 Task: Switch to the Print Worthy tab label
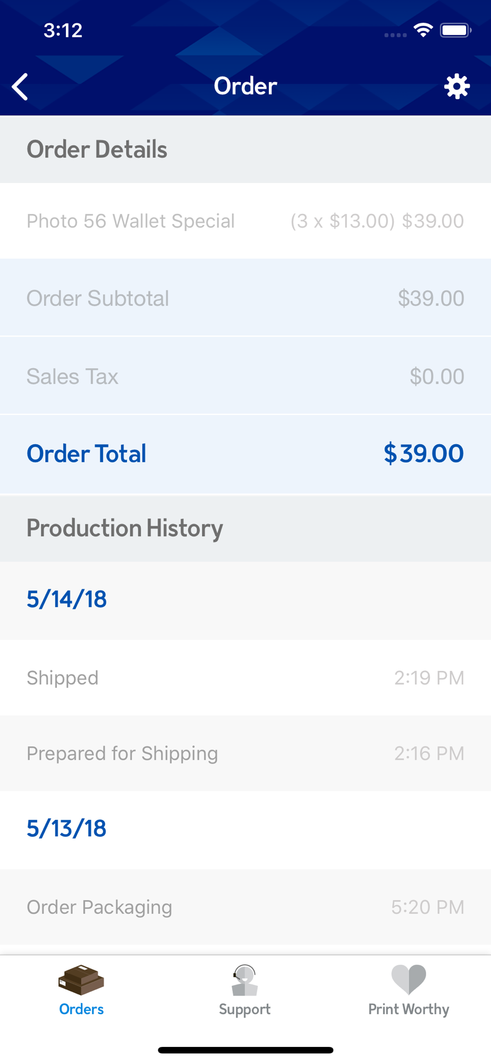[408, 1009]
